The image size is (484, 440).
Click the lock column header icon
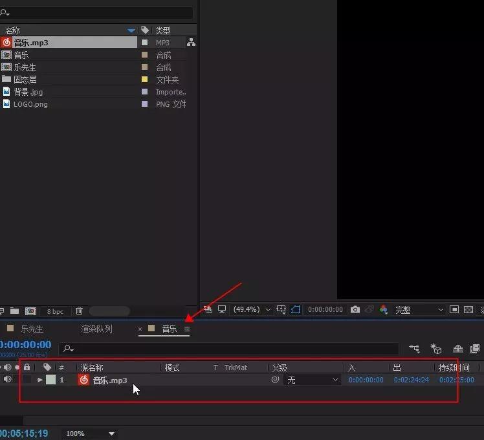coord(27,367)
